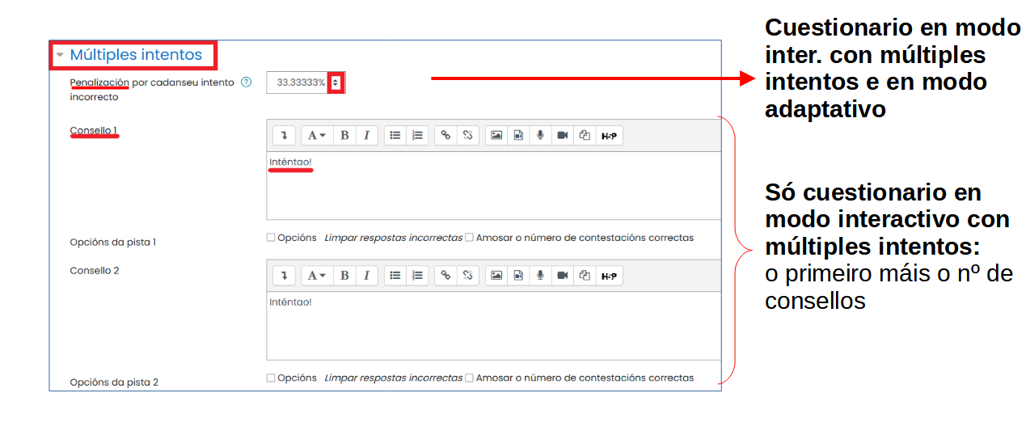Screen dimensions: 1030x435
Task: Remove link in Consello 2 editor
Action: (x=467, y=276)
